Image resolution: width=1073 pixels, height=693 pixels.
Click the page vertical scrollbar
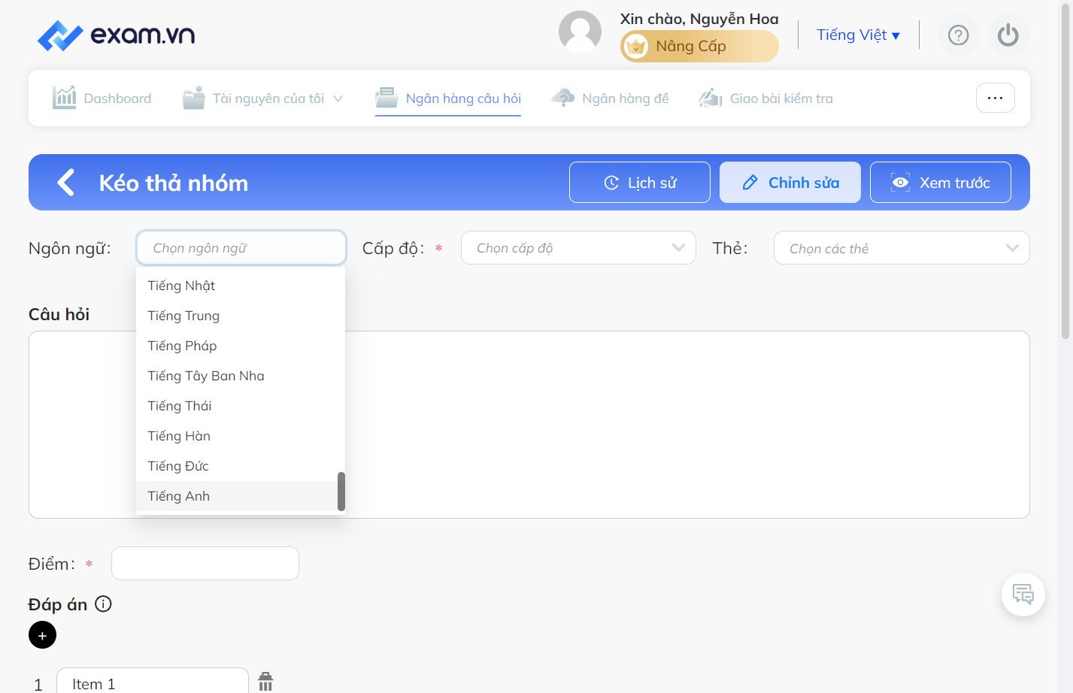pyautogui.click(x=1065, y=173)
